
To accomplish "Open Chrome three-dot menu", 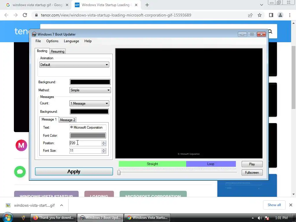I will click(290, 15).
